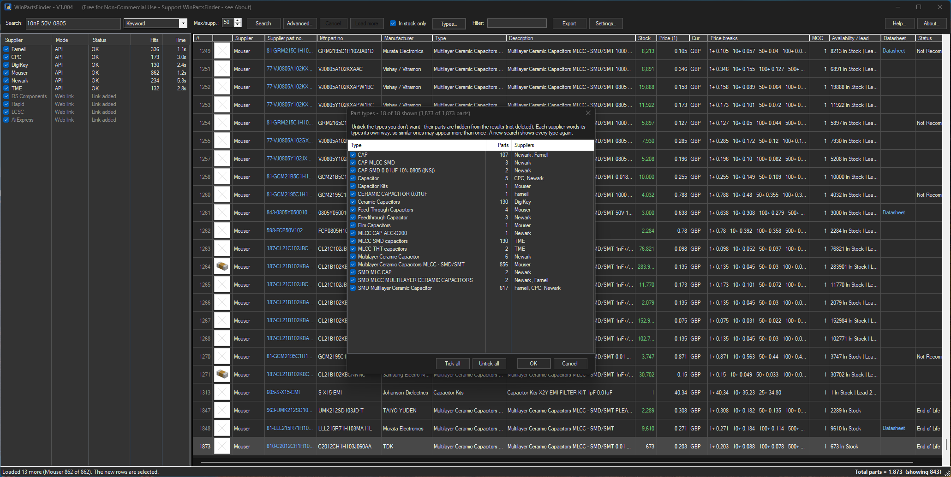Open the Keyword search mode dropdown
The width and height of the screenshot is (951, 477).
(183, 24)
